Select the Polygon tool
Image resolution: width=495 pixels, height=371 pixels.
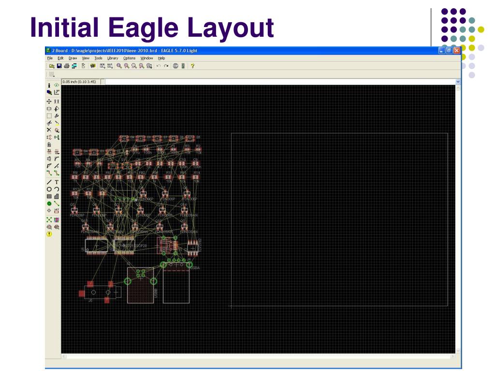57,197
